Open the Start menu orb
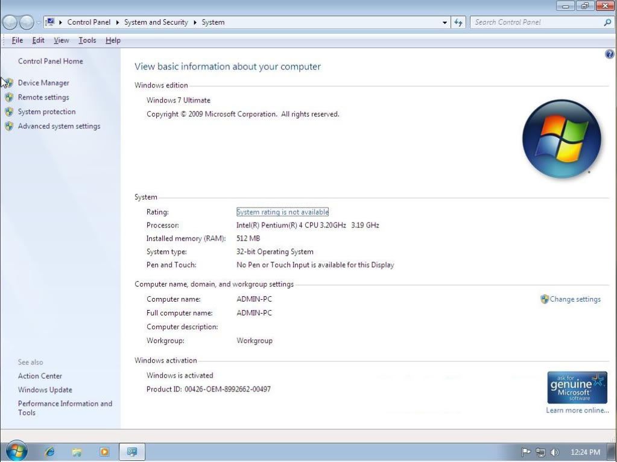 pos(16,451)
